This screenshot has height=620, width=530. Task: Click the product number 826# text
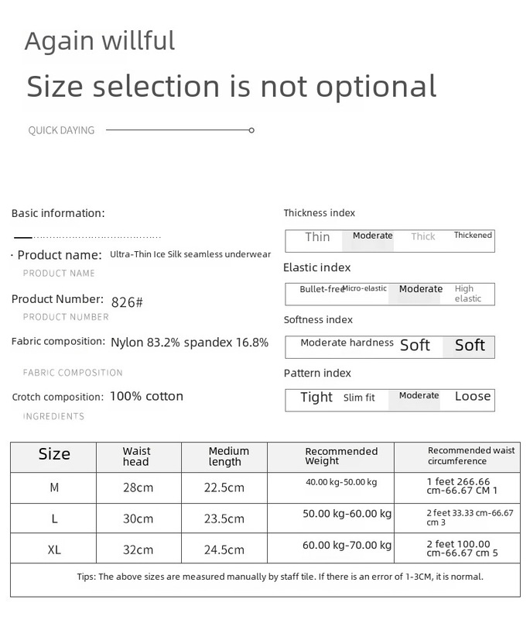(127, 302)
